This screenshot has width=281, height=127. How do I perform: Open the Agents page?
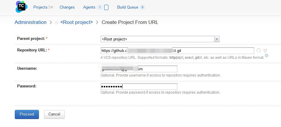89,7
